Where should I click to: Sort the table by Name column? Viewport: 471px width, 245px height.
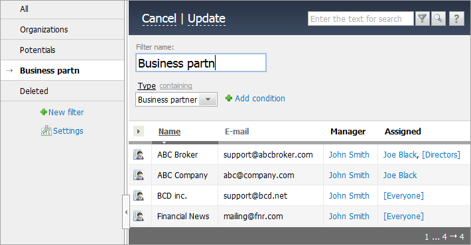(x=169, y=131)
